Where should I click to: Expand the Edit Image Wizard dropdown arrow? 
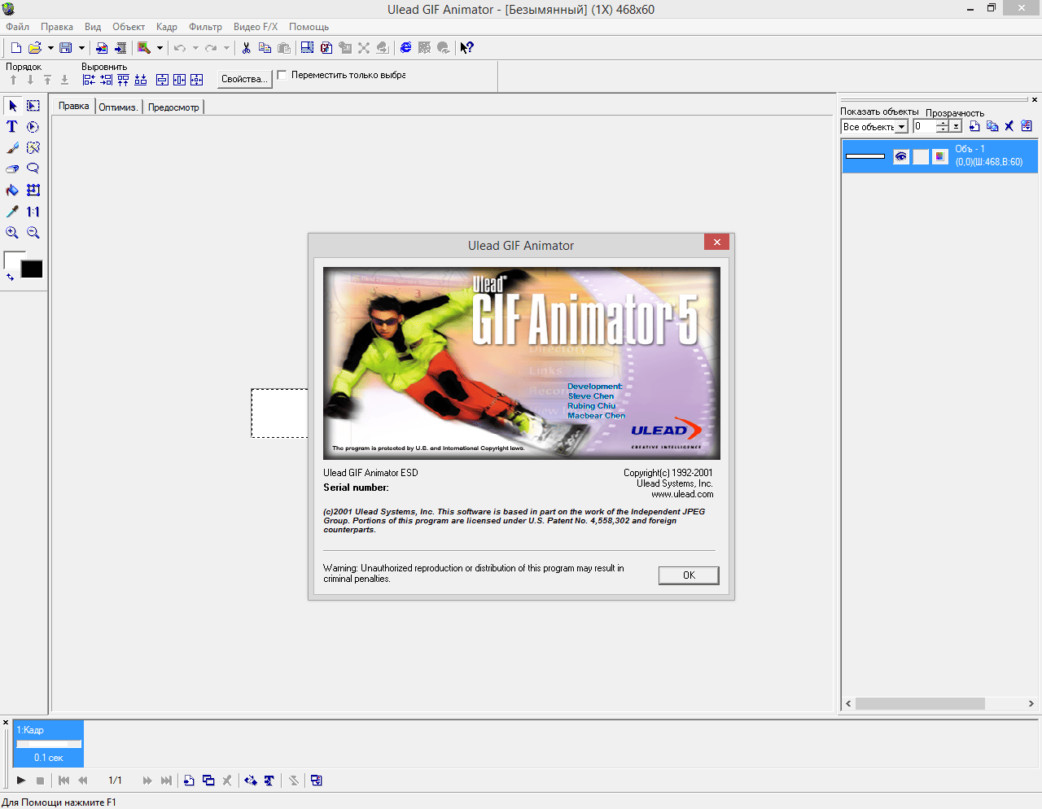tap(160, 48)
